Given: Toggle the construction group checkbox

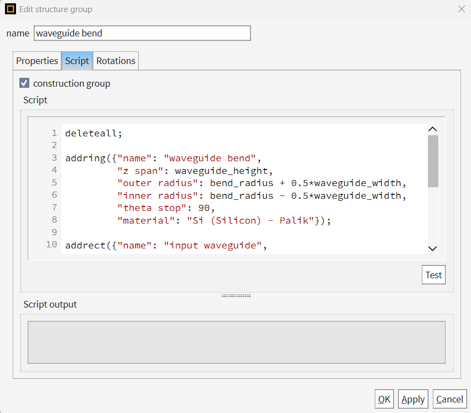Looking at the screenshot, I should tap(24, 83).
